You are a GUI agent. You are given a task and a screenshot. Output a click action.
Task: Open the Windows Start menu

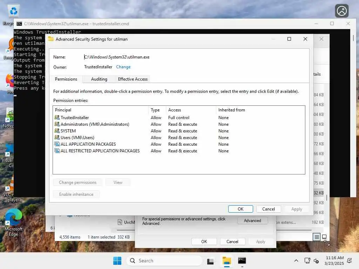(x=117, y=261)
